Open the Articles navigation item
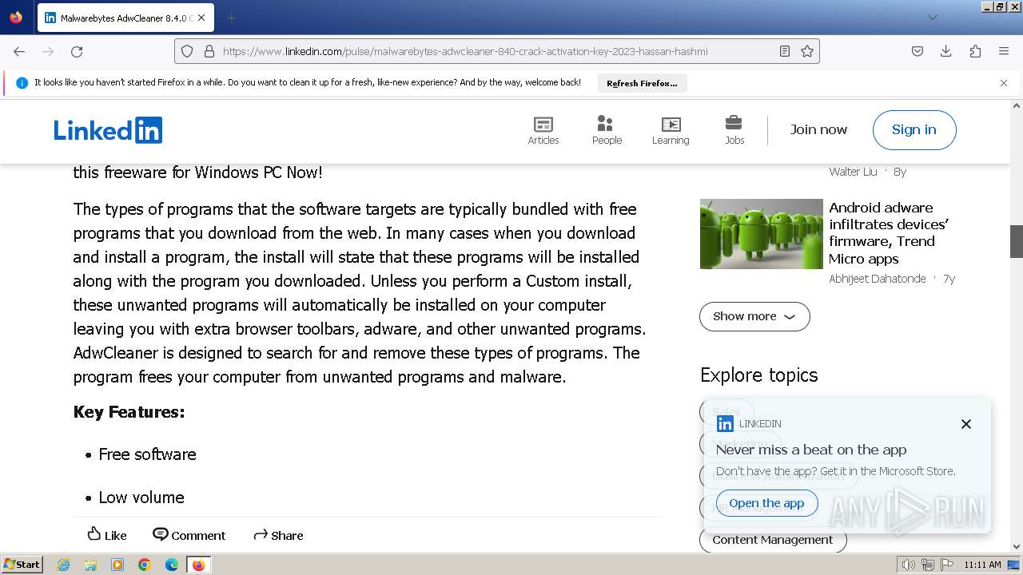 coord(543,130)
